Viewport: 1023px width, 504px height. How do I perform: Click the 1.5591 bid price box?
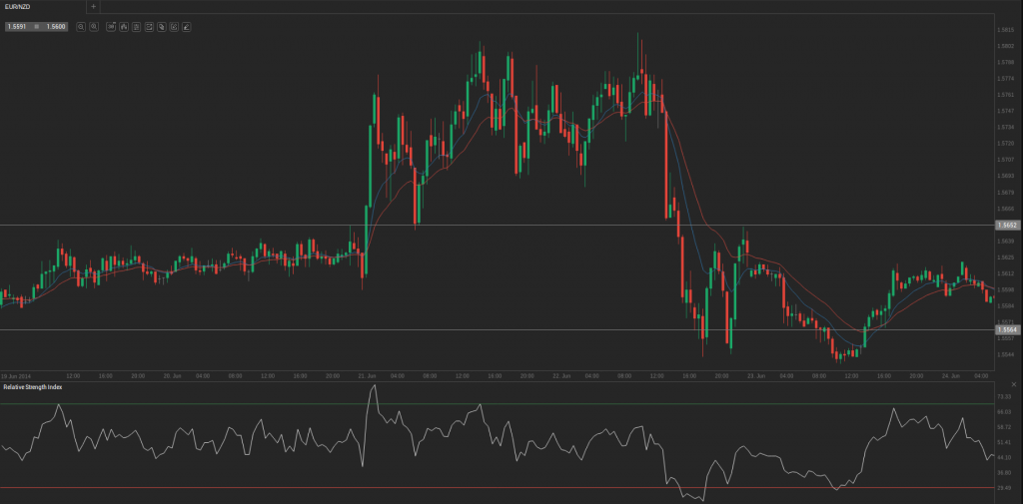18,27
